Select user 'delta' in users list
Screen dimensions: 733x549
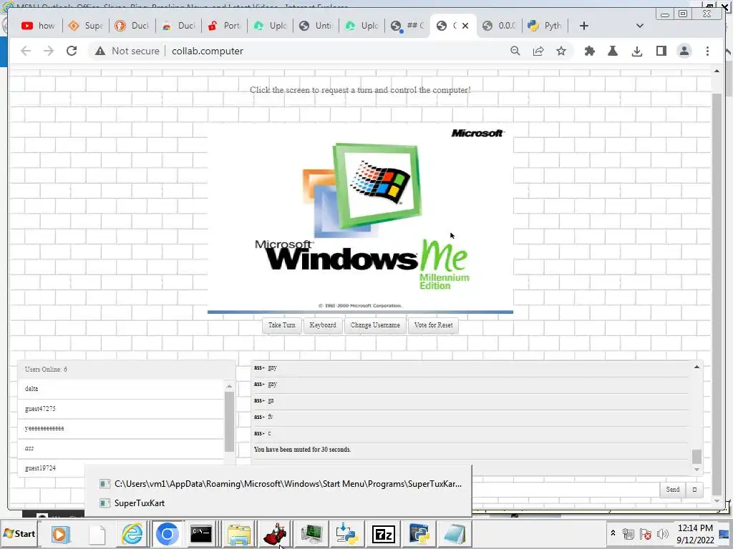(122, 389)
